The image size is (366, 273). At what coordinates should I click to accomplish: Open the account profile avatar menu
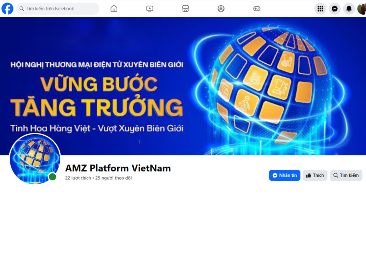pyautogui.click(x=362, y=9)
